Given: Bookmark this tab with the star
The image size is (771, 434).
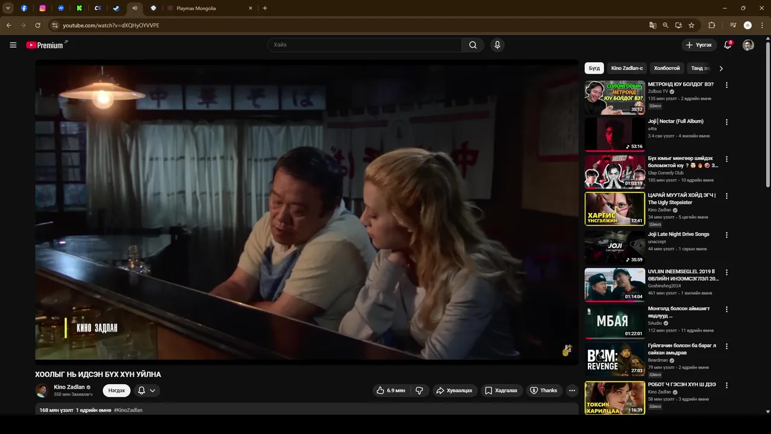Looking at the screenshot, I should coord(691,25).
